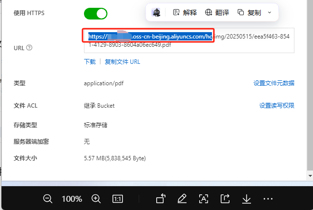Click the 解释 explain button
The image size is (313, 210).
pyautogui.click(x=185, y=13)
